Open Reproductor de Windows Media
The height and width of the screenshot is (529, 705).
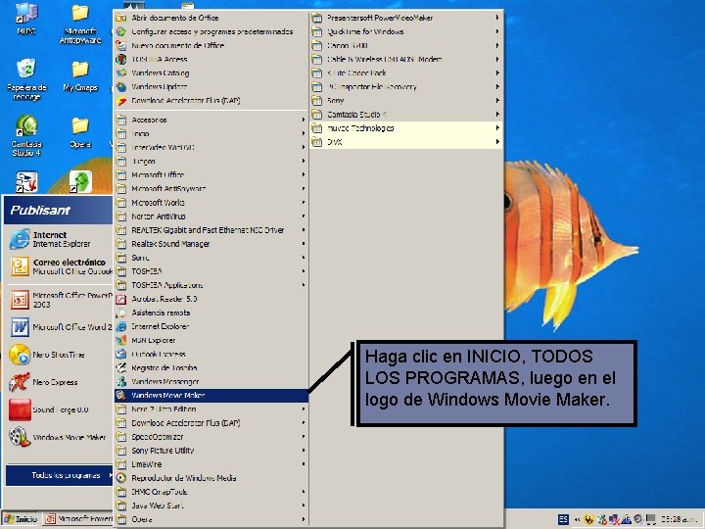(x=211, y=478)
